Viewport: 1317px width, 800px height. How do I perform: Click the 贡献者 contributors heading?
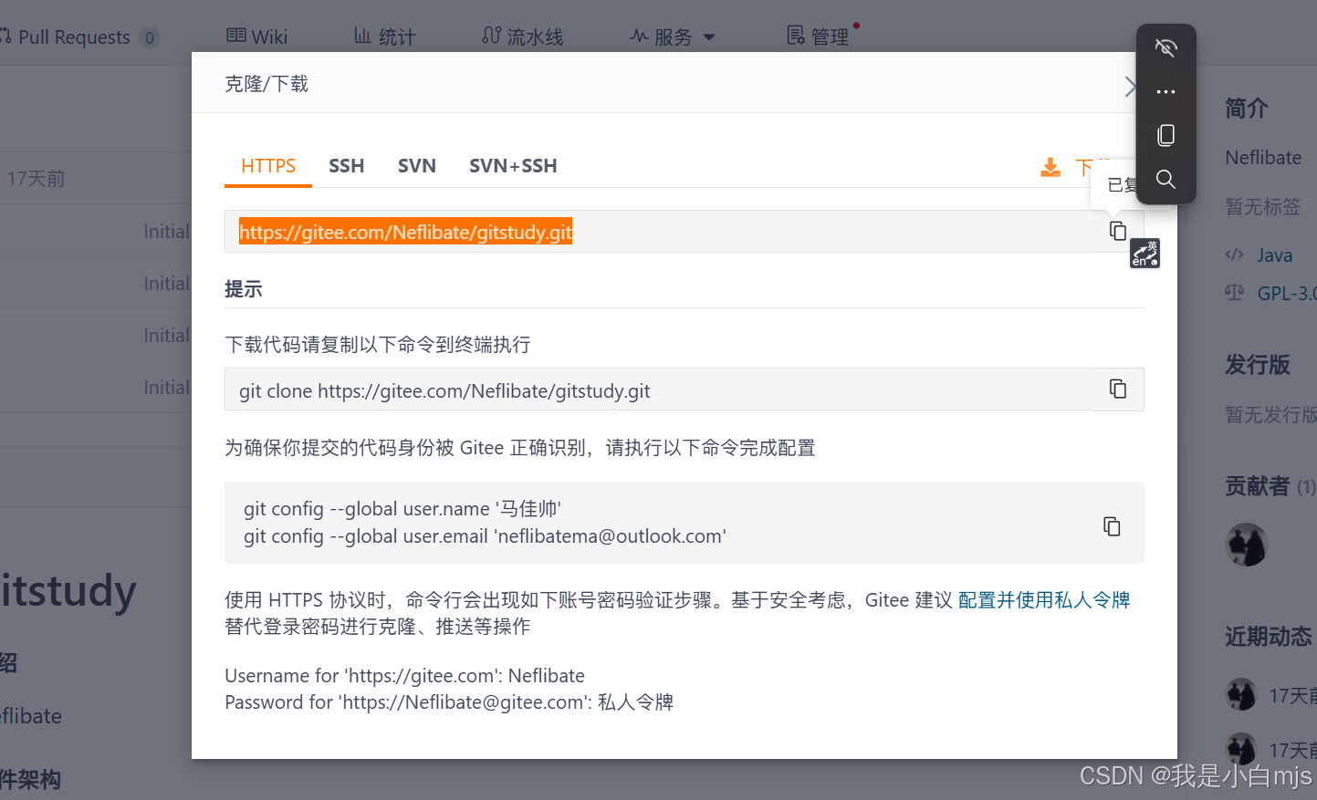click(1258, 486)
